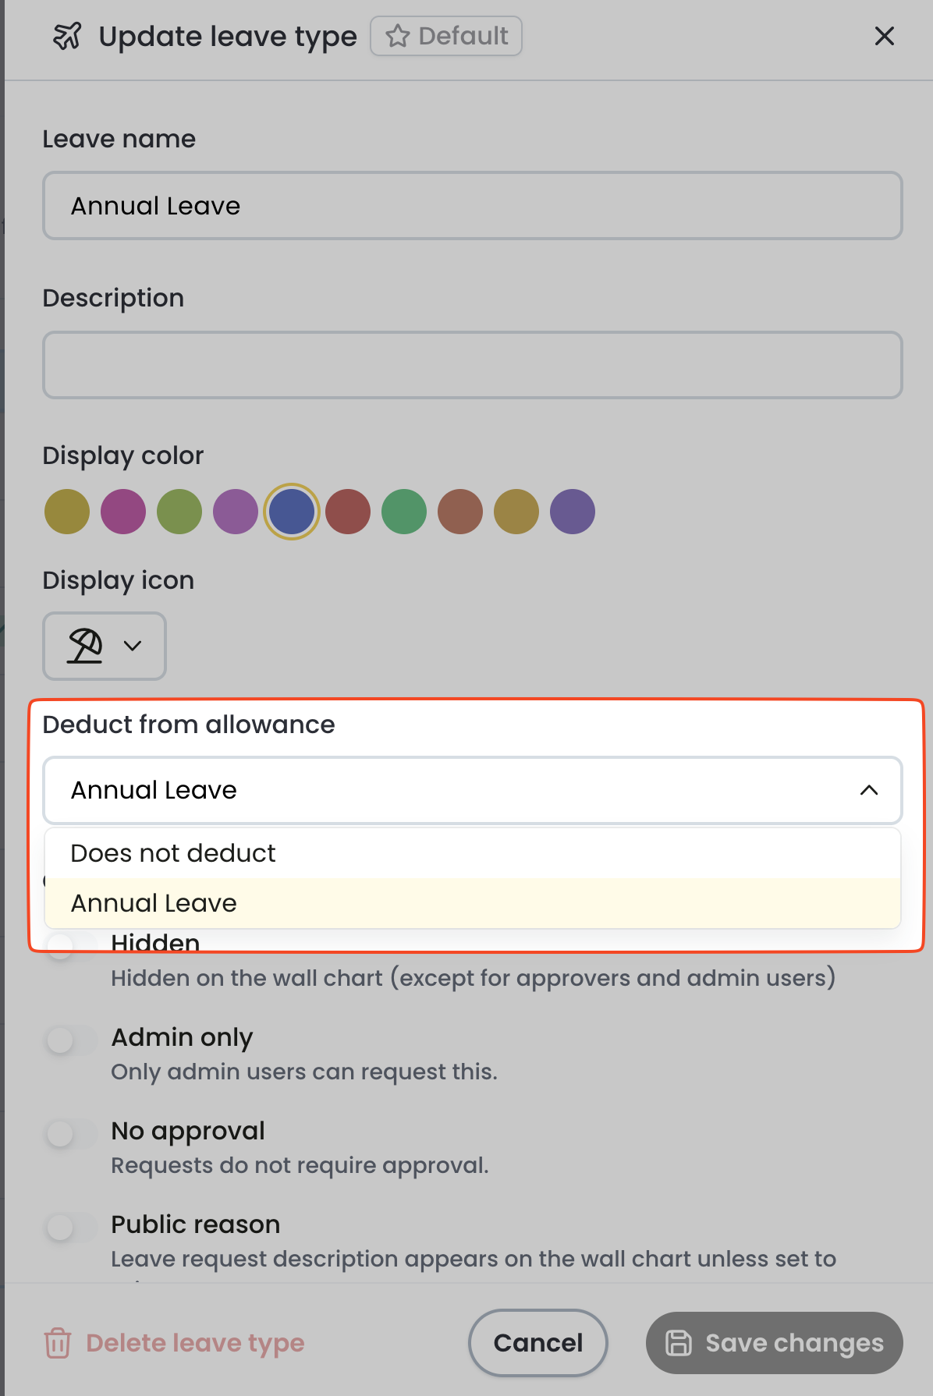Enable the No approval switch
This screenshot has height=1396, width=933.
[72, 1133]
